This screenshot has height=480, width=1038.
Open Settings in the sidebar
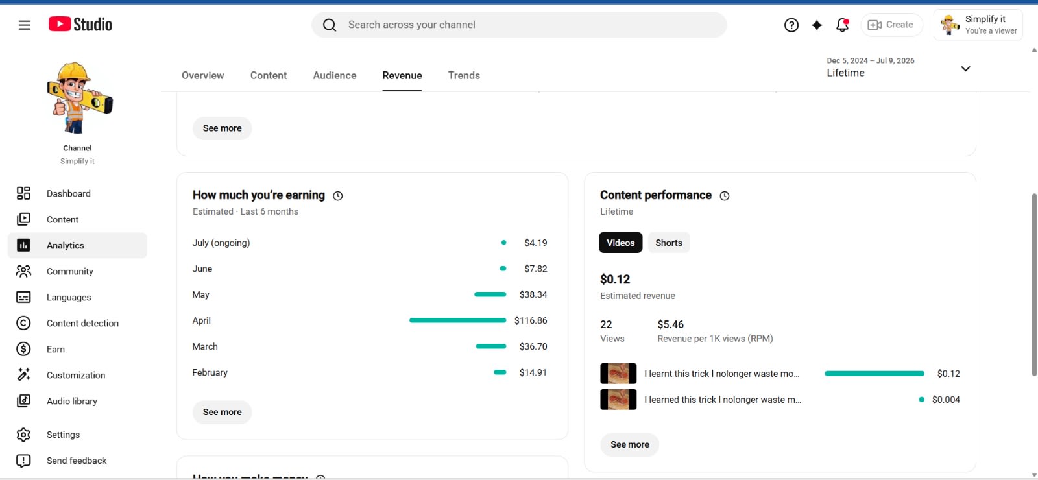click(77, 435)
